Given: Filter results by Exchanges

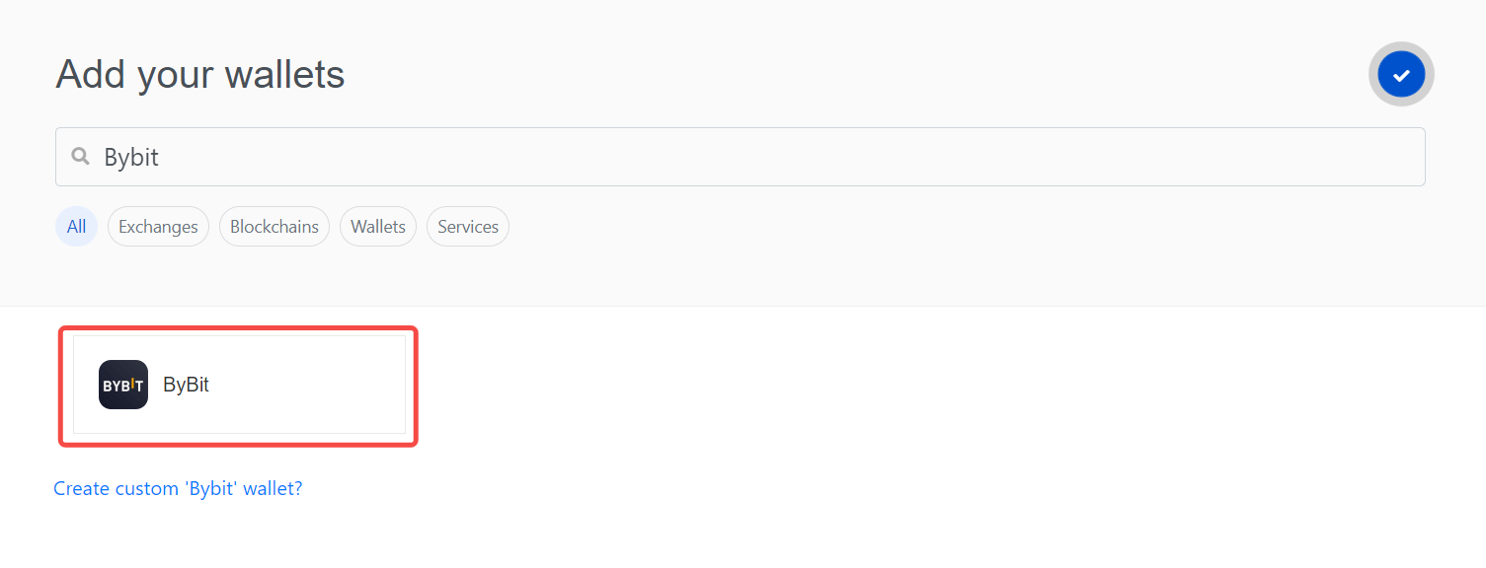Looking at the screenshot, I should (x=158, y=227).
